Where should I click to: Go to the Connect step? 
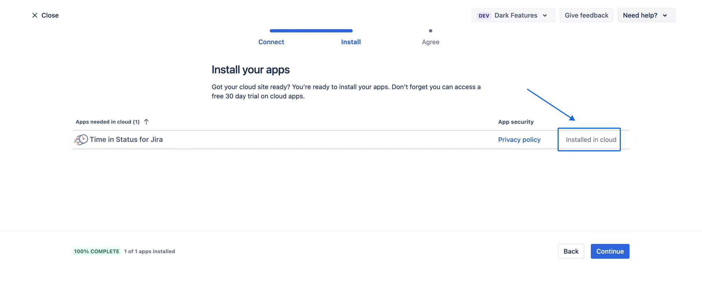click(271, 42)
